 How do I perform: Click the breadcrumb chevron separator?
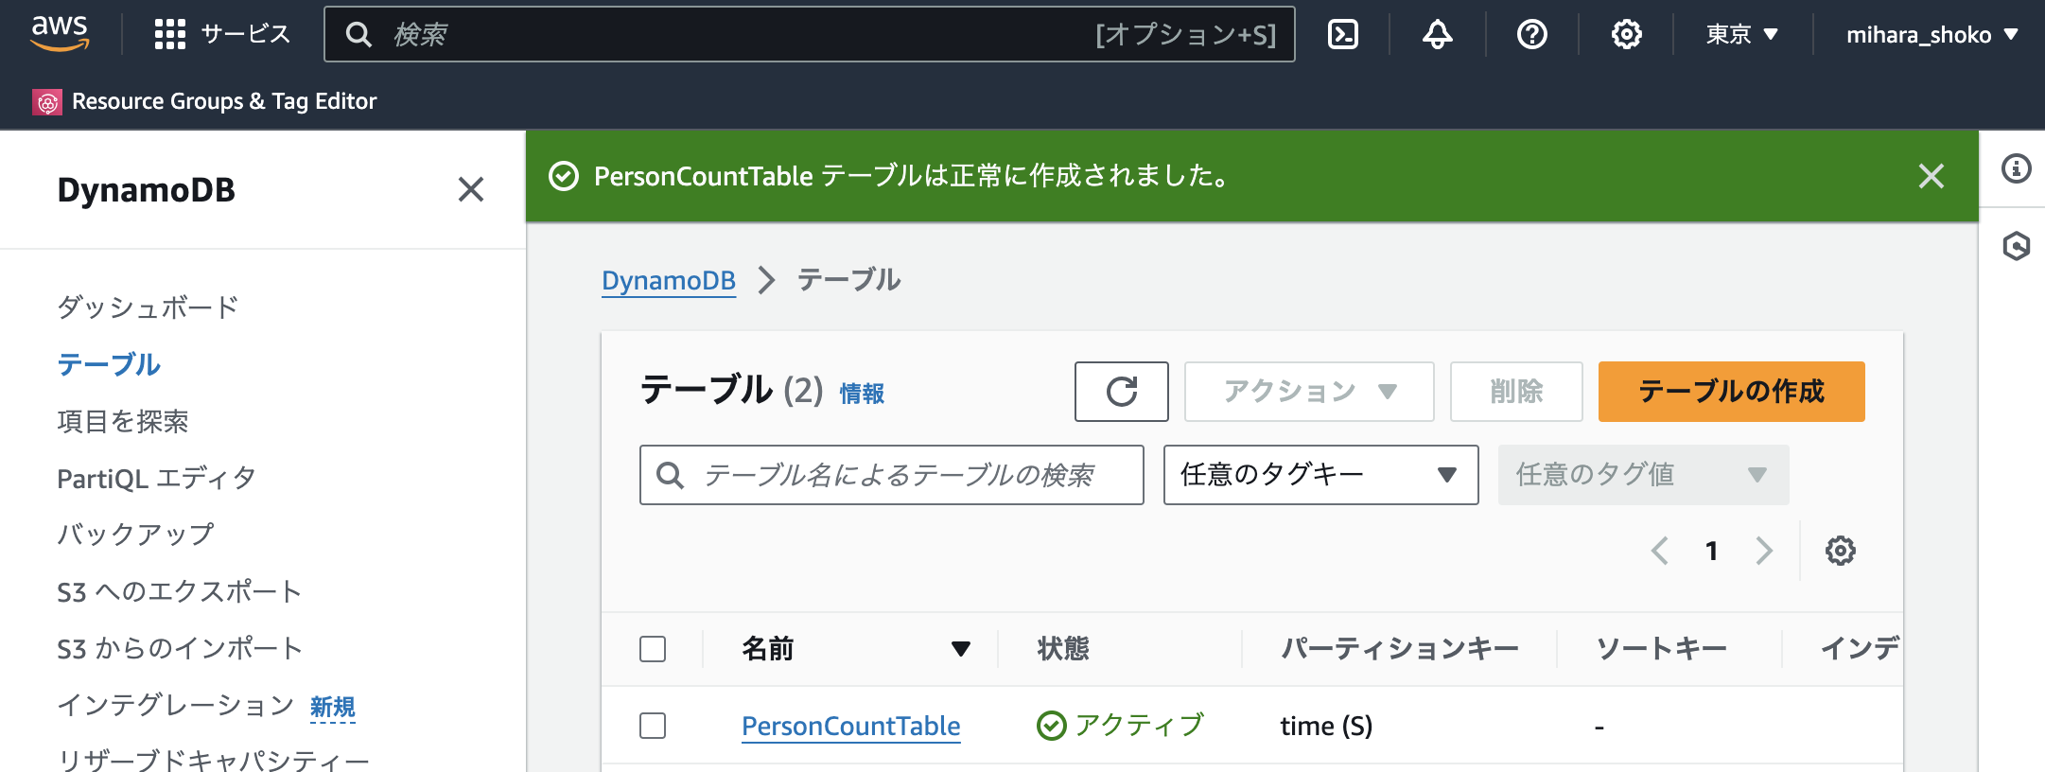point(766,280)
